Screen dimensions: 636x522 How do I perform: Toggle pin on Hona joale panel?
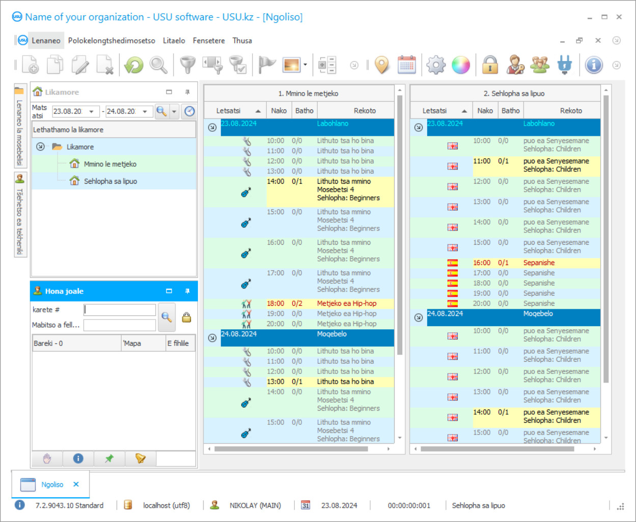[x=187, y=291]
